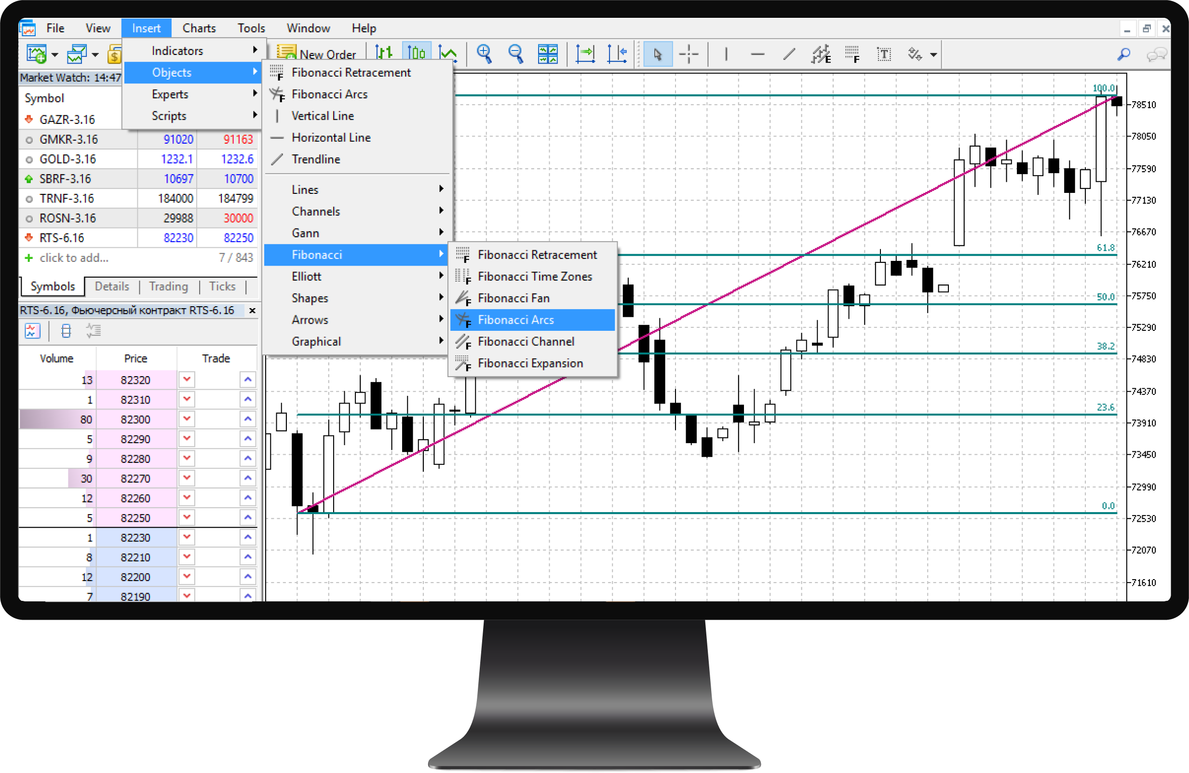
Task: Select the horizontal line toolbar tool
Action: (x=757, y=54)
